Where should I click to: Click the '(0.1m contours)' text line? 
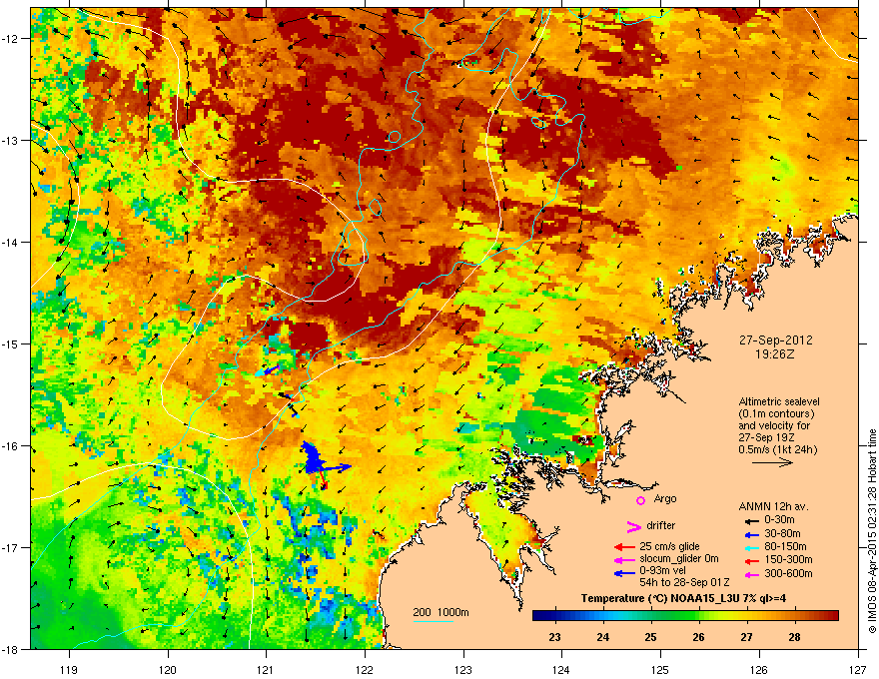pos(776,414)
